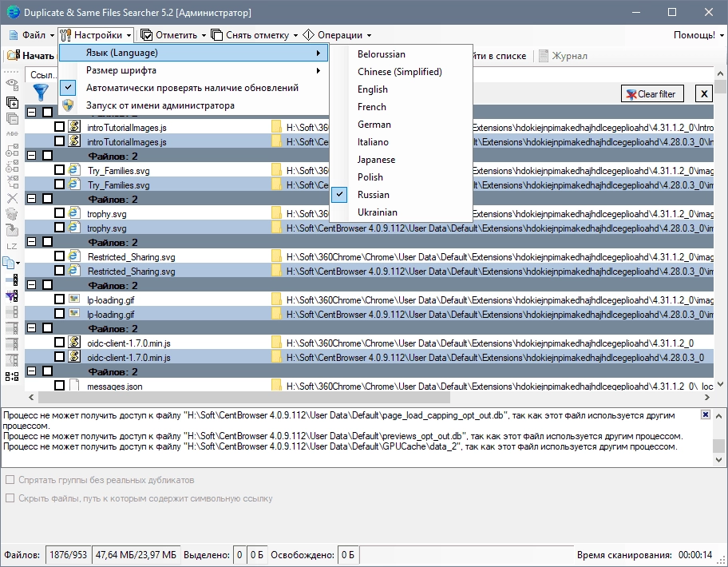
Task: Collapse the group containing trophy.svg files
Action: 32,199
